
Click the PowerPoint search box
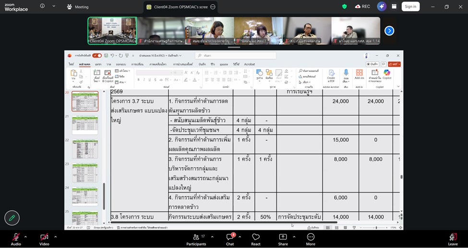click(x=236, y=56)
